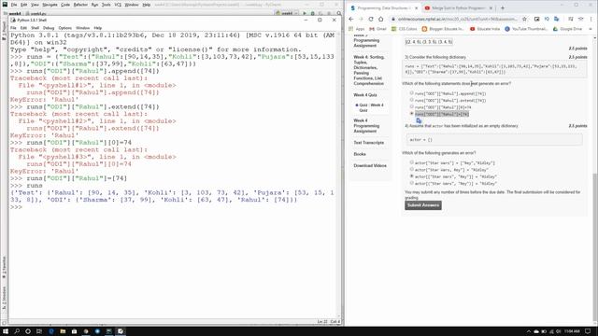Open the Educate India bookmark
The image size is (598, 336).
[485, 29]
